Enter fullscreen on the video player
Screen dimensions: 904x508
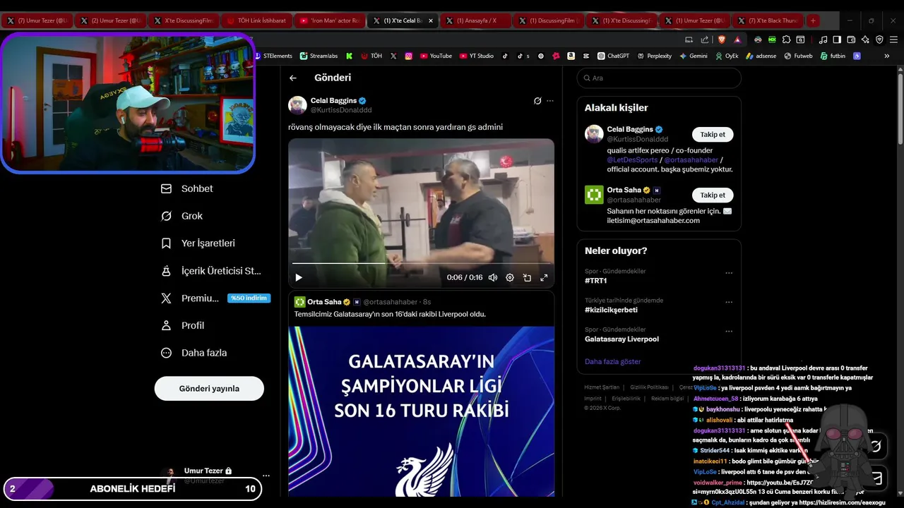tap(544, 278)
